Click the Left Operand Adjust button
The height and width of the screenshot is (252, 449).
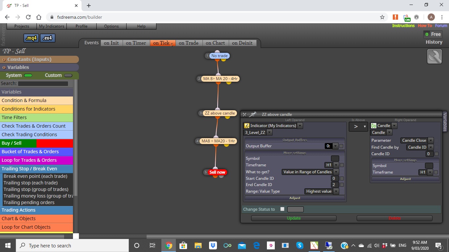coord(295,198)
